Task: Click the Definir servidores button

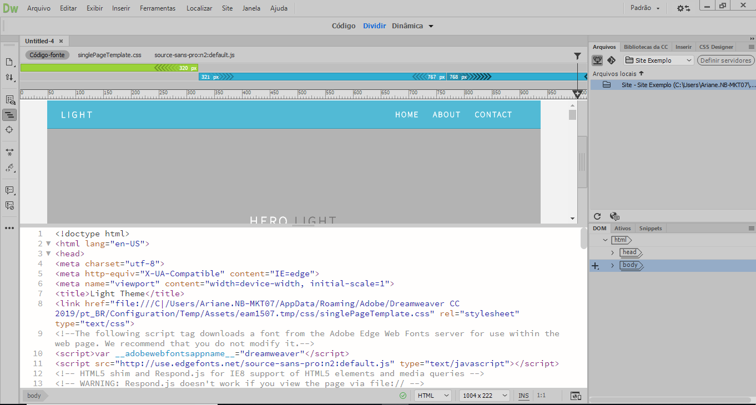Action: pyautogui.click(x=725, y=60)
